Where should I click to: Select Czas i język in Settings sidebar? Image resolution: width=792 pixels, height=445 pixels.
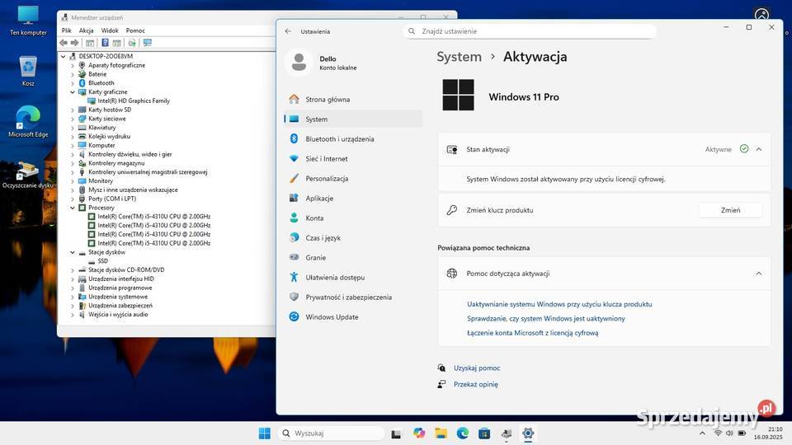pyautogui.click(x=352, y=237)
